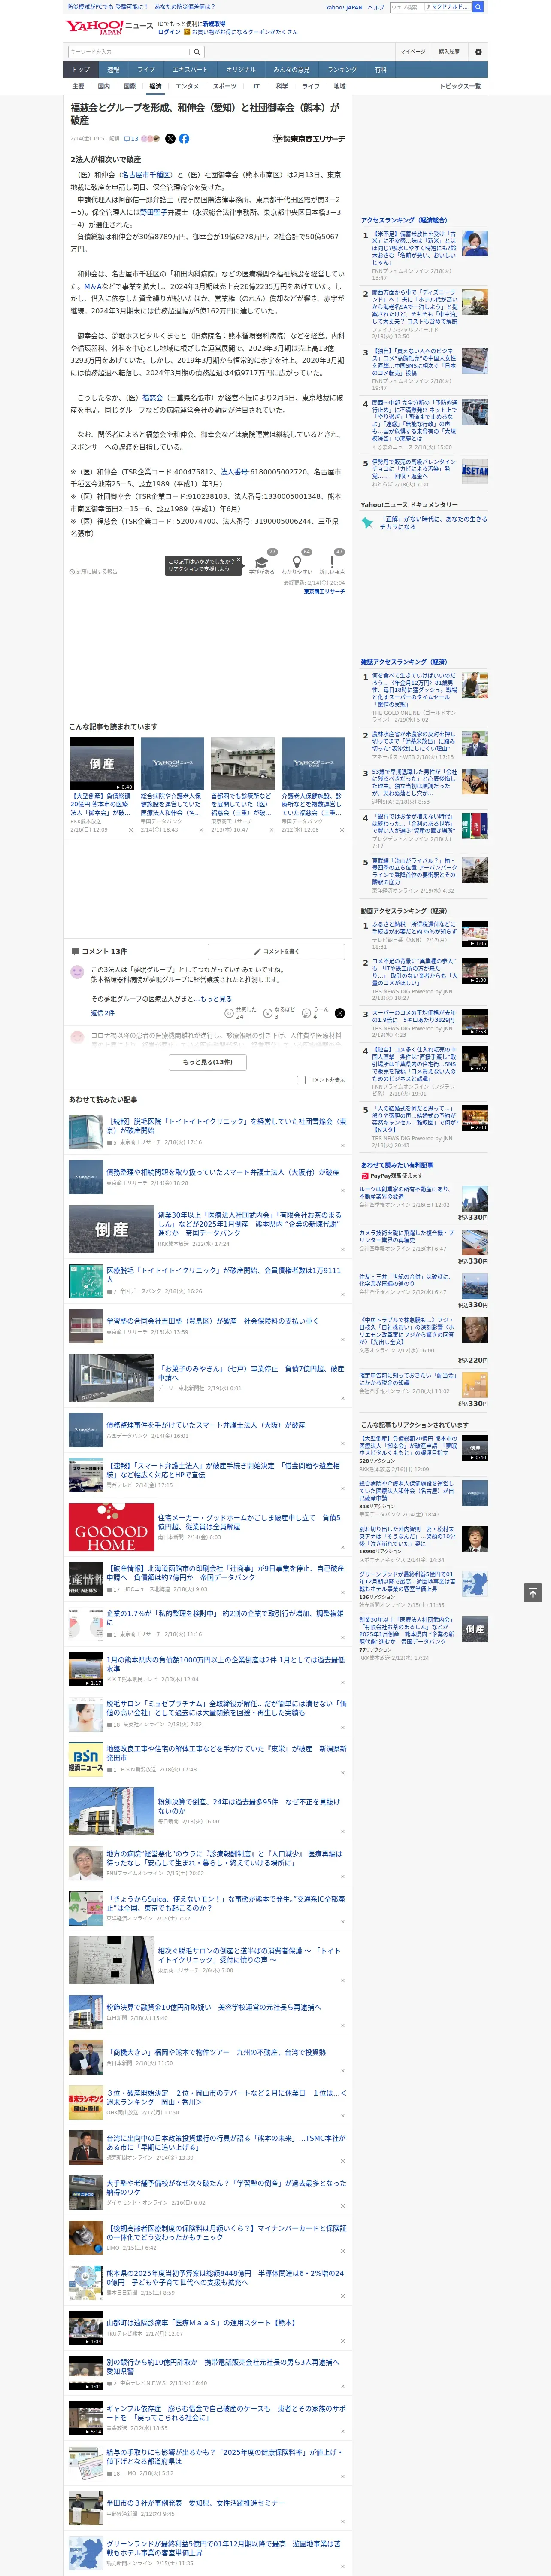Select the ライブ tab
551x2576 pixels.
point(146,70)
